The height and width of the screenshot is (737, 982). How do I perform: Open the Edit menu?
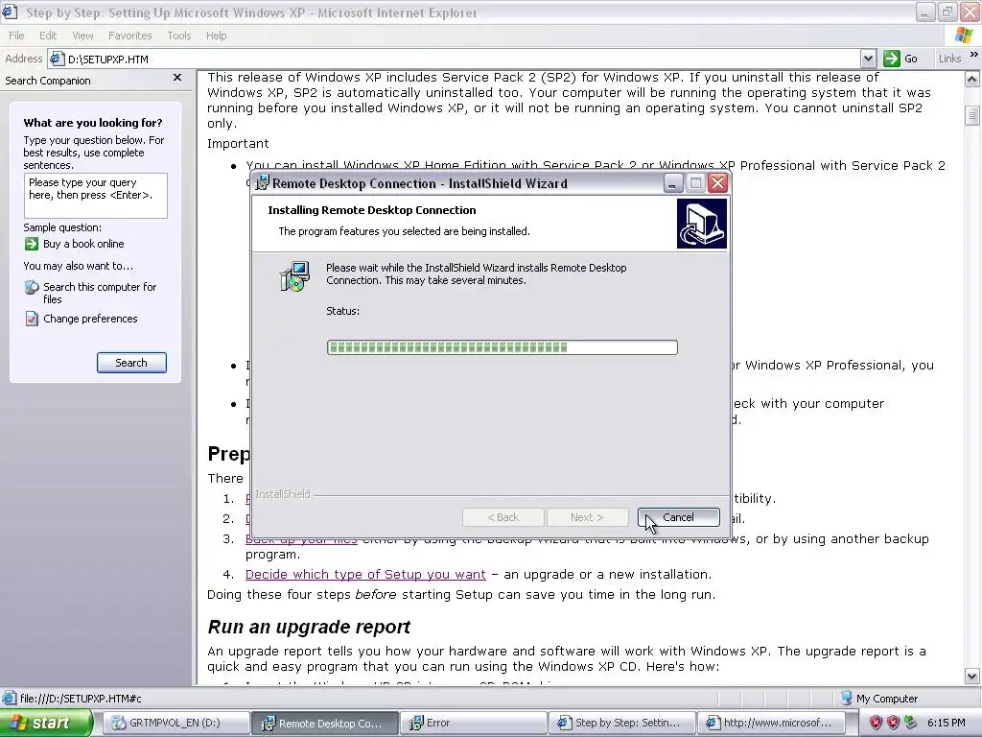(48, 36)
